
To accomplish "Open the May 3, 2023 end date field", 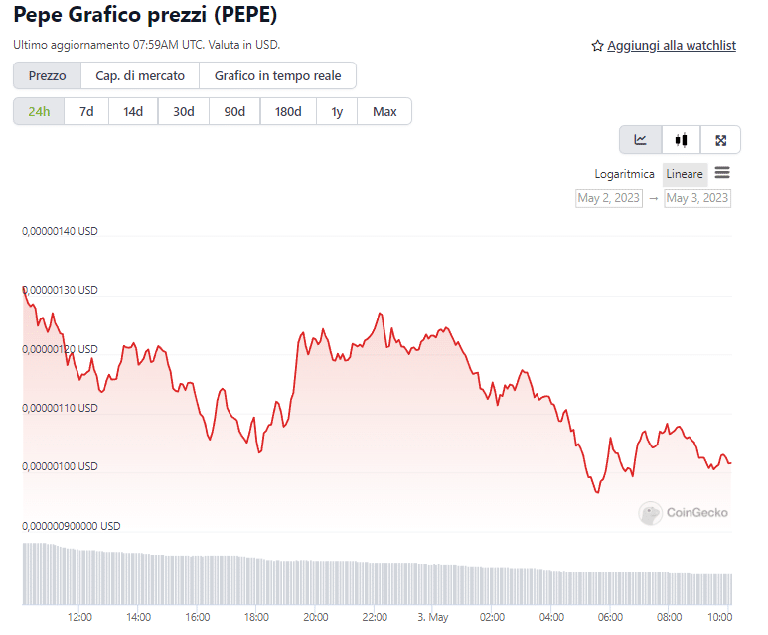I will 697,198.
